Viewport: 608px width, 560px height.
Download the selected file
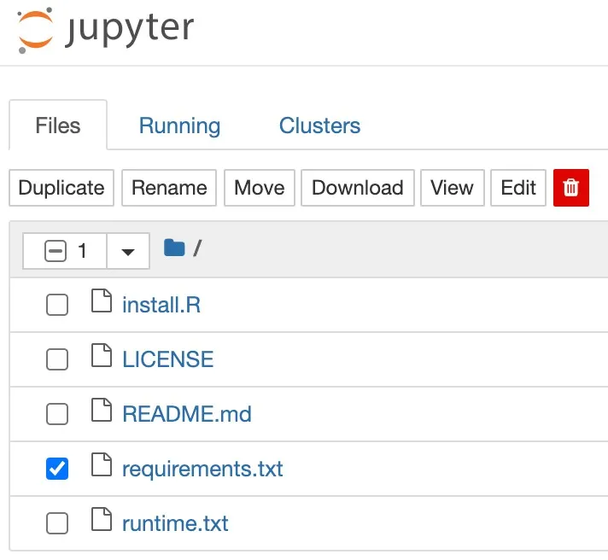pos(357,188)
